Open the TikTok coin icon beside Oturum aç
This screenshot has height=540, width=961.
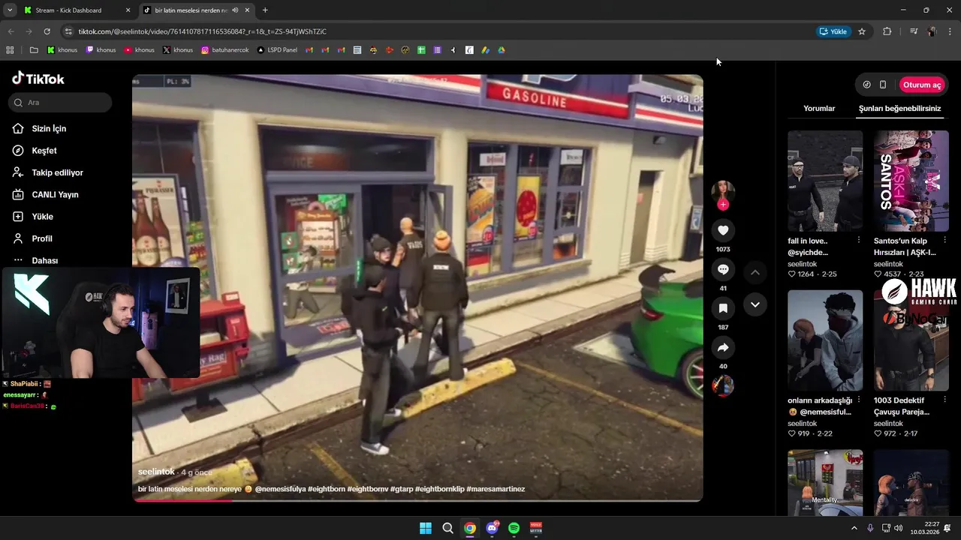pyautogui.click(x=866, y=85)
